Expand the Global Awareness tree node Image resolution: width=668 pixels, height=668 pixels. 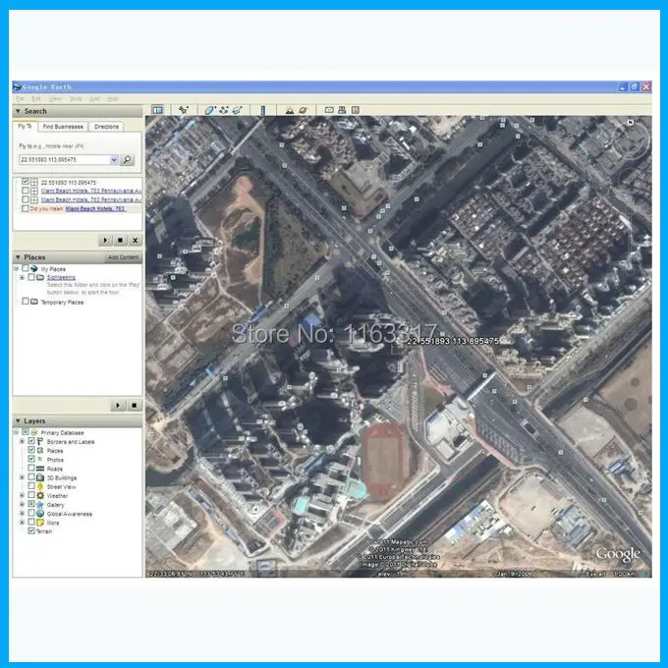point(23,514)
